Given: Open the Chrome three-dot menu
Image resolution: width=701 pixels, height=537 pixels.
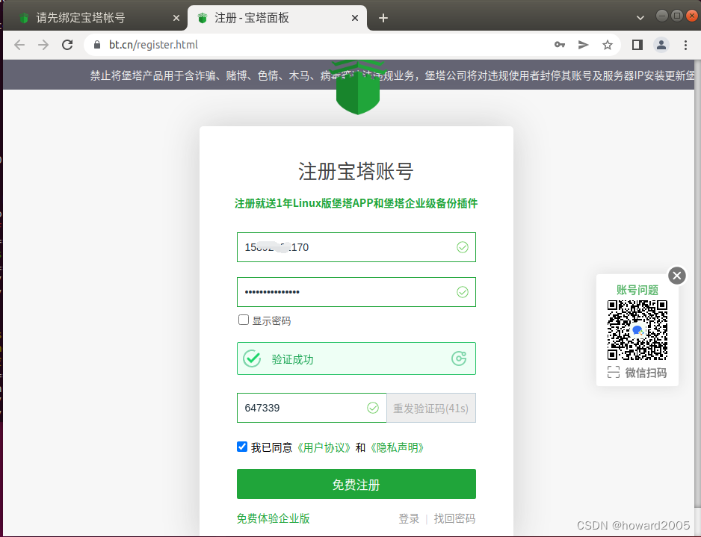Looking at the screenshot, I should pos(685,45).
